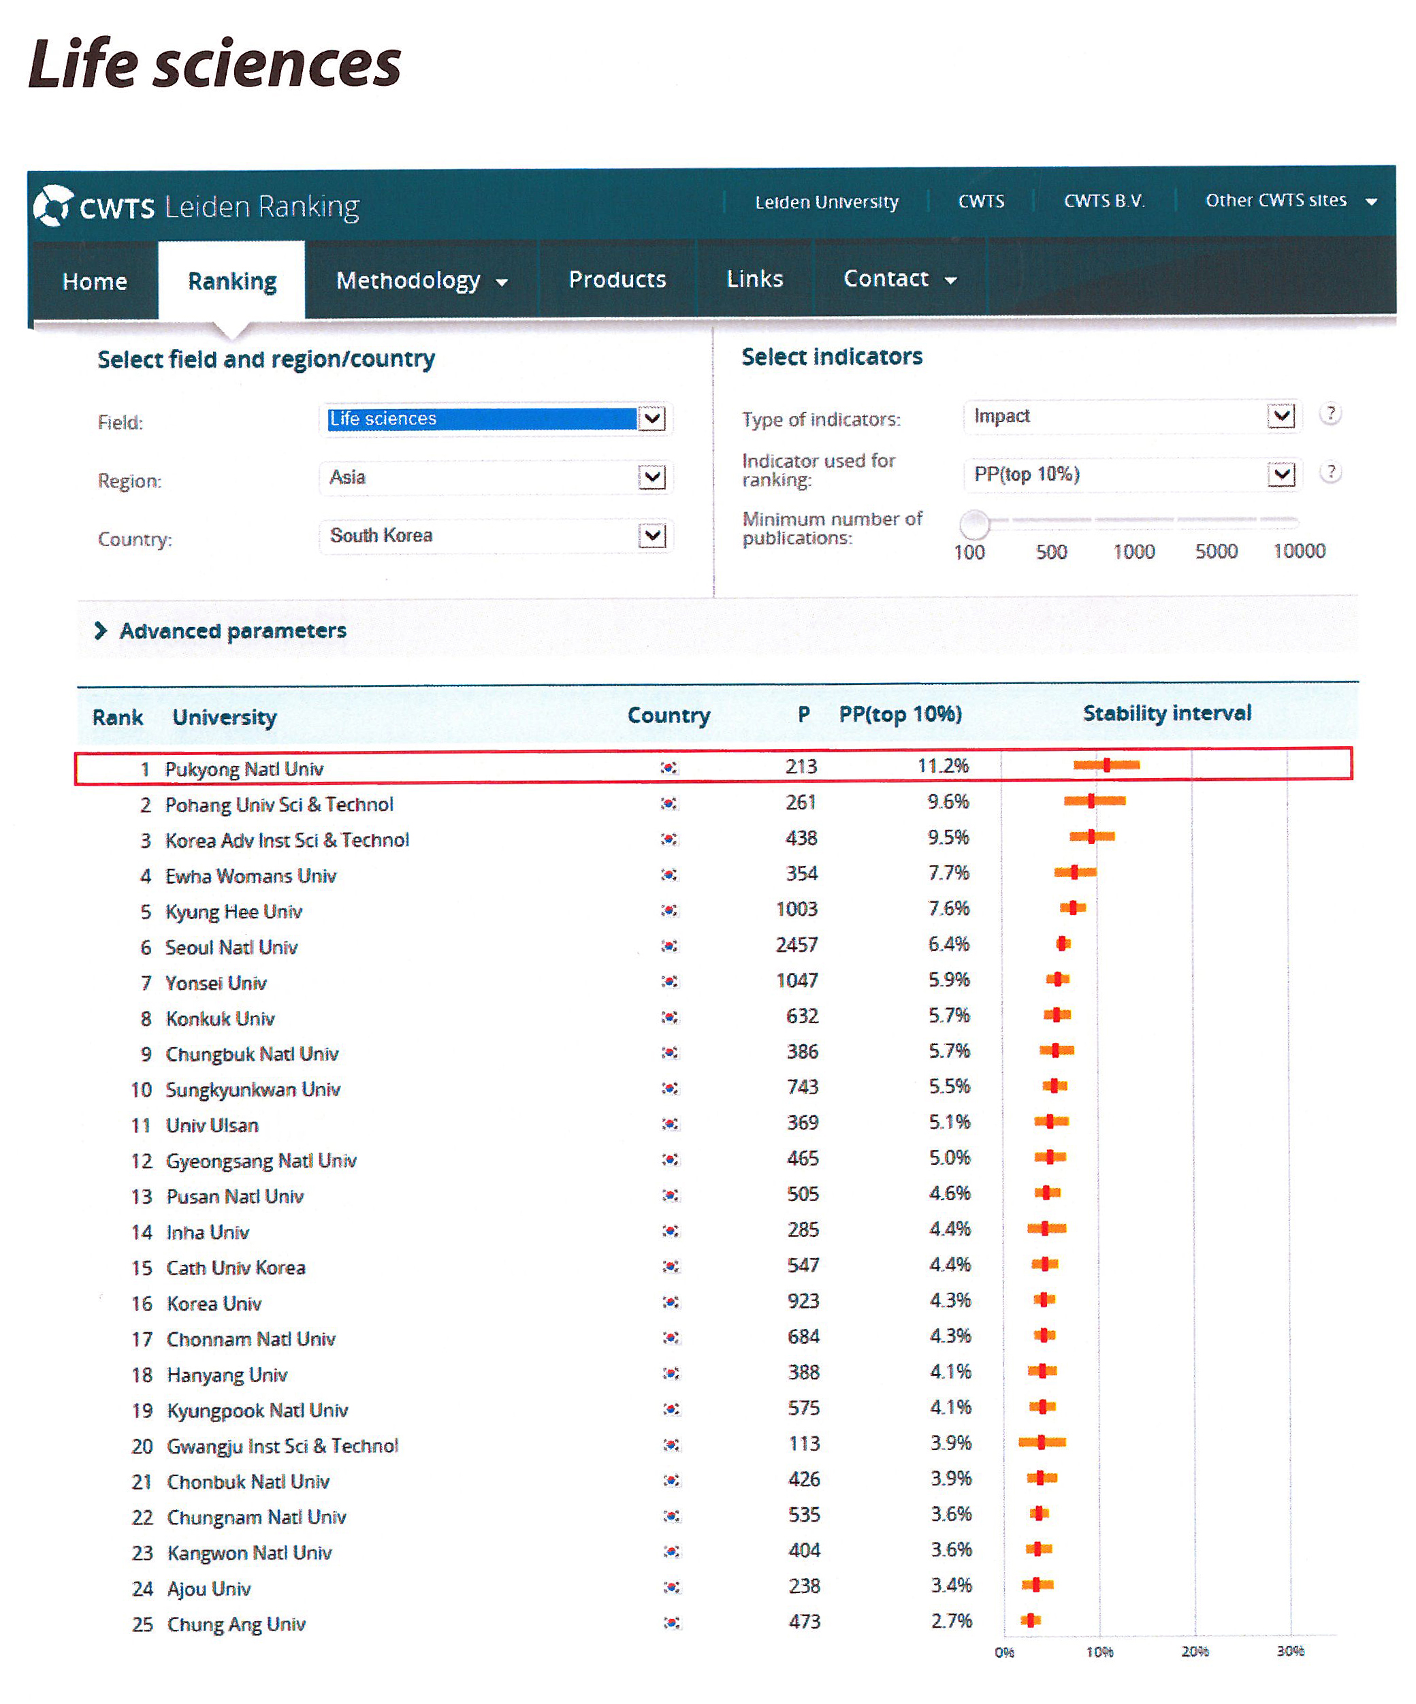Open Korea Adv Inst Sci & Technol entry
This screenshot has width=1416, height=1704.
tap(287, 840)
